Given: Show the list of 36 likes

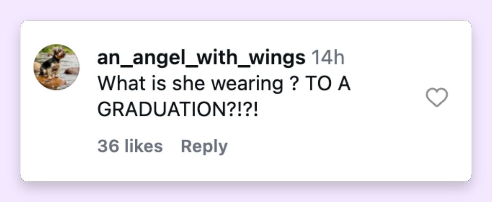Looking at the screenshot, I should coord(130,146).
